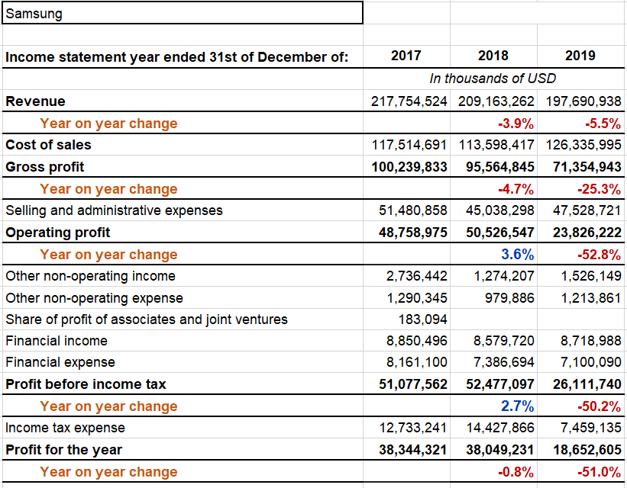The image size is (627, 488).
Task: Select the Cost of sales label
Action: click(x=48, y=145)
